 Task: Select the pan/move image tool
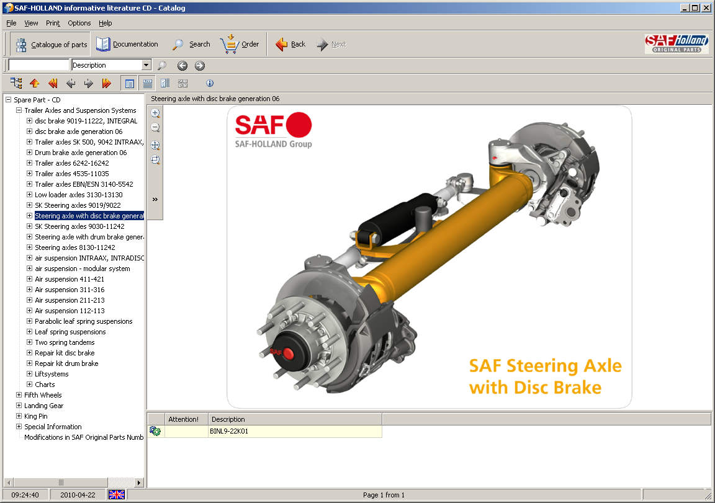click(x=155, y=145)
